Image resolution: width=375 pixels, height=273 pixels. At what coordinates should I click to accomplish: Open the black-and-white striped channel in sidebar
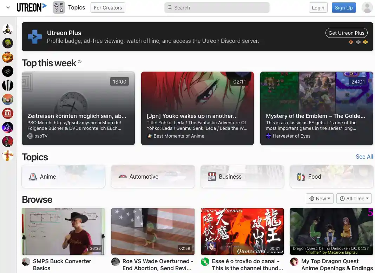[x=8, y=85]
